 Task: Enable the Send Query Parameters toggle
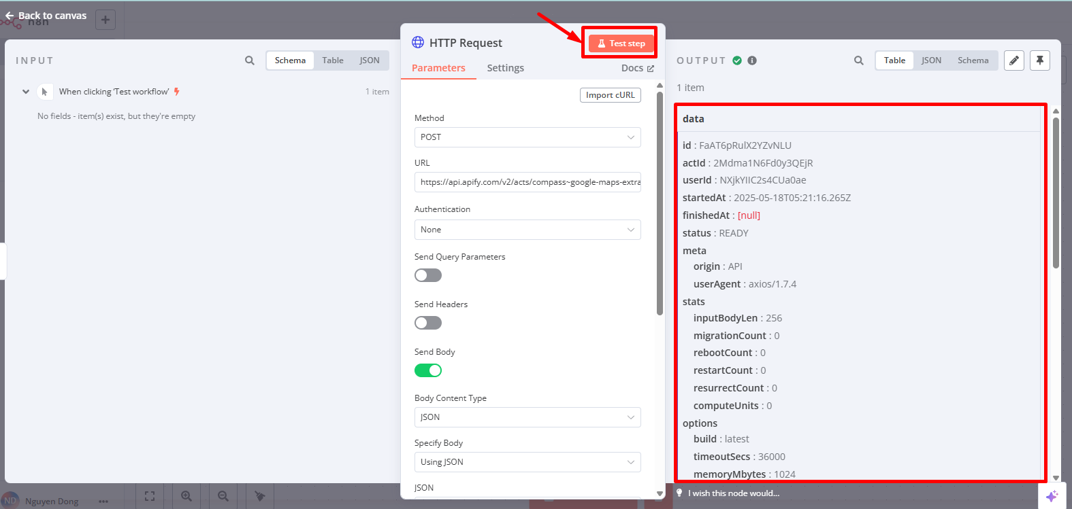click(x=428, y=275)
